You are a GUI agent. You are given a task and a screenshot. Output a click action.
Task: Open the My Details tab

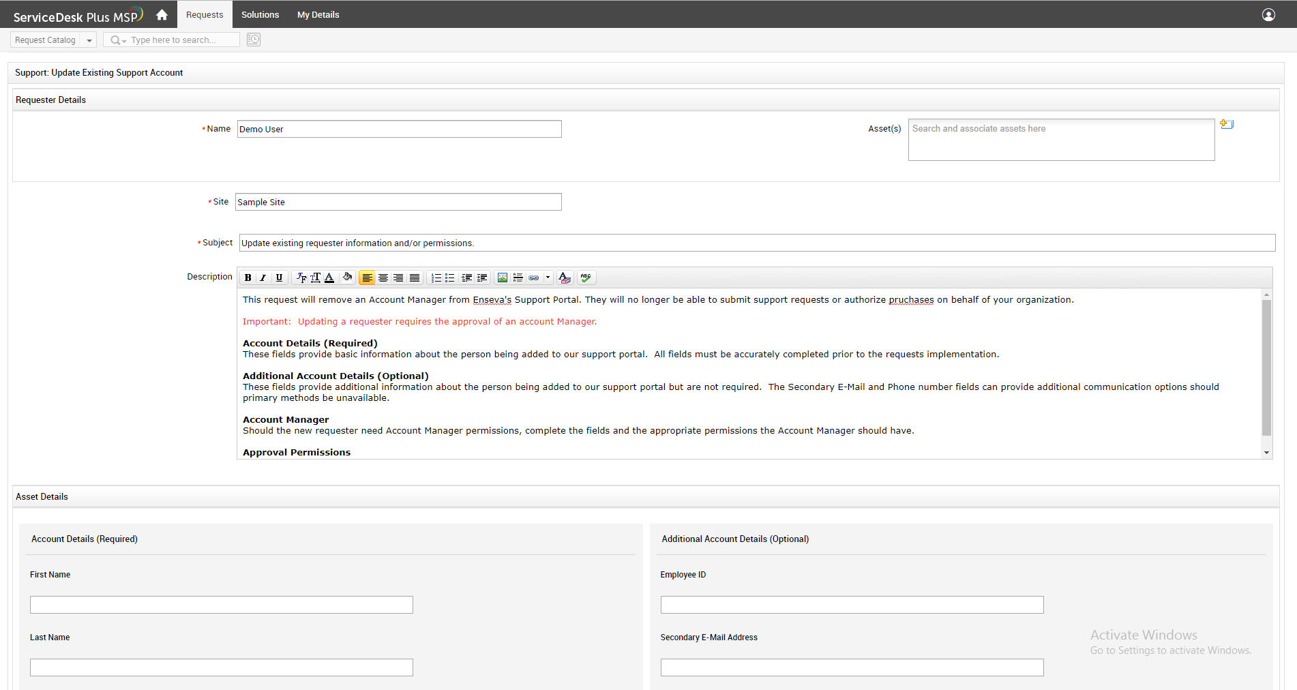[318, 14]
